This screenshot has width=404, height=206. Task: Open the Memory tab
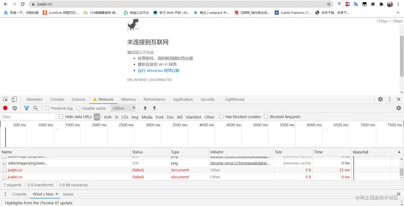click(x=129, y=99)
